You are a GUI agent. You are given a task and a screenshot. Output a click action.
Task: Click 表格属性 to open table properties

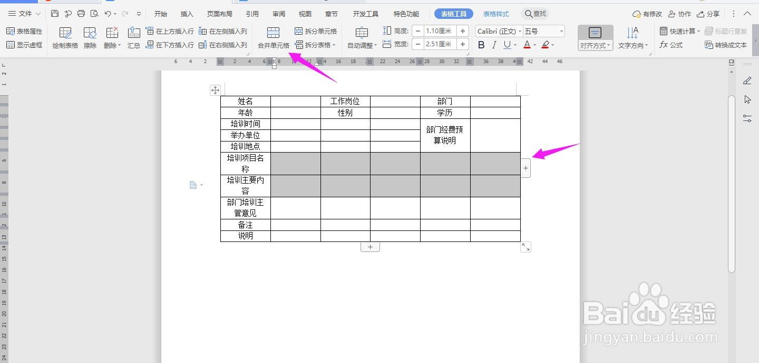coord(25,31)
